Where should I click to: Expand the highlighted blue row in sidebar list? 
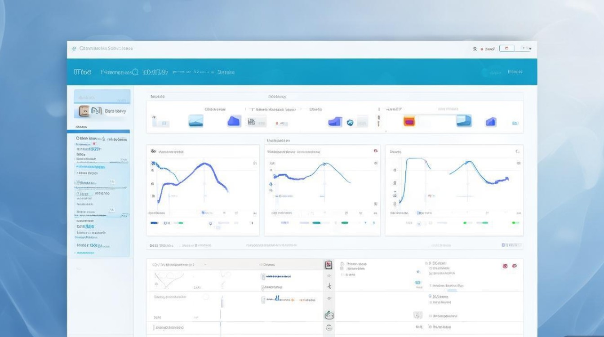click(x=102, y=132)
